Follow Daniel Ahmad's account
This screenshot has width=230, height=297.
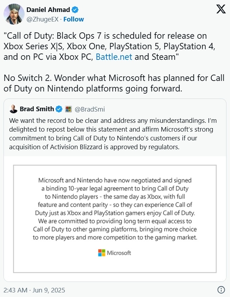coord(73,19)
